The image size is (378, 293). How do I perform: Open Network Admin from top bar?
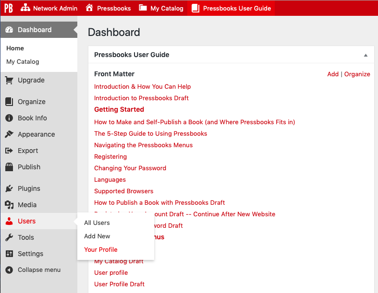tap(49, 8)
